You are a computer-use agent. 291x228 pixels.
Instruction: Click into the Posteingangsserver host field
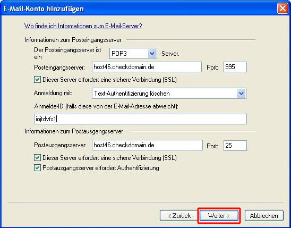coord(147,67)
